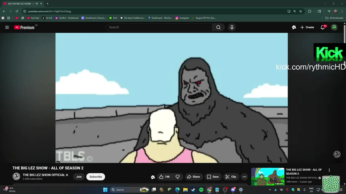Open THE BIG LEZ SHOW - ALL OF SEASON 3 title

tap(304, 172)
